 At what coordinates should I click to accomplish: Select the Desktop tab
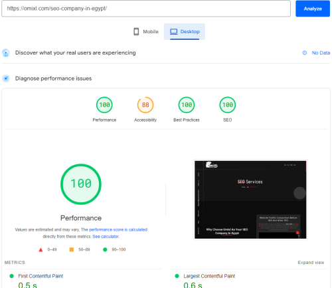(x=185, y=31)
